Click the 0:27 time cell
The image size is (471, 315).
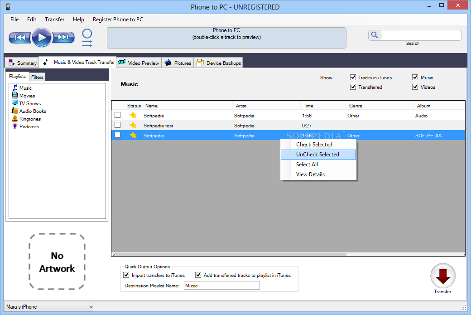(x=307, y=126)
